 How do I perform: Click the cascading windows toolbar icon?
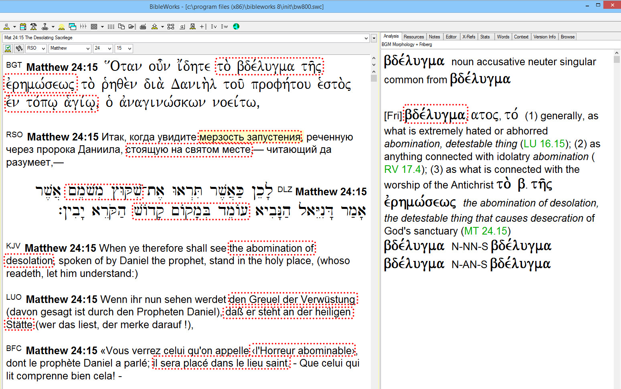[x=73, y=26]
